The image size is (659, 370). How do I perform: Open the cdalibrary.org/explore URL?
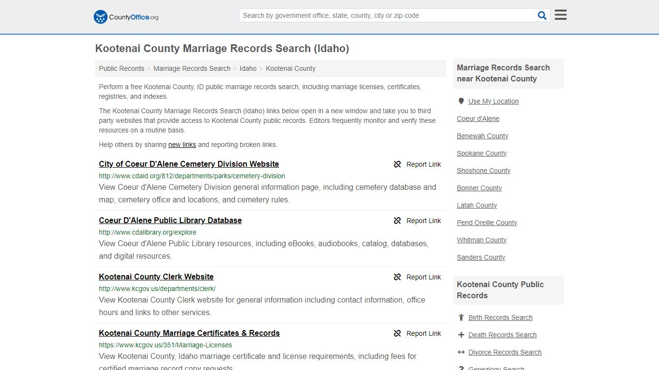coord(148,232)
